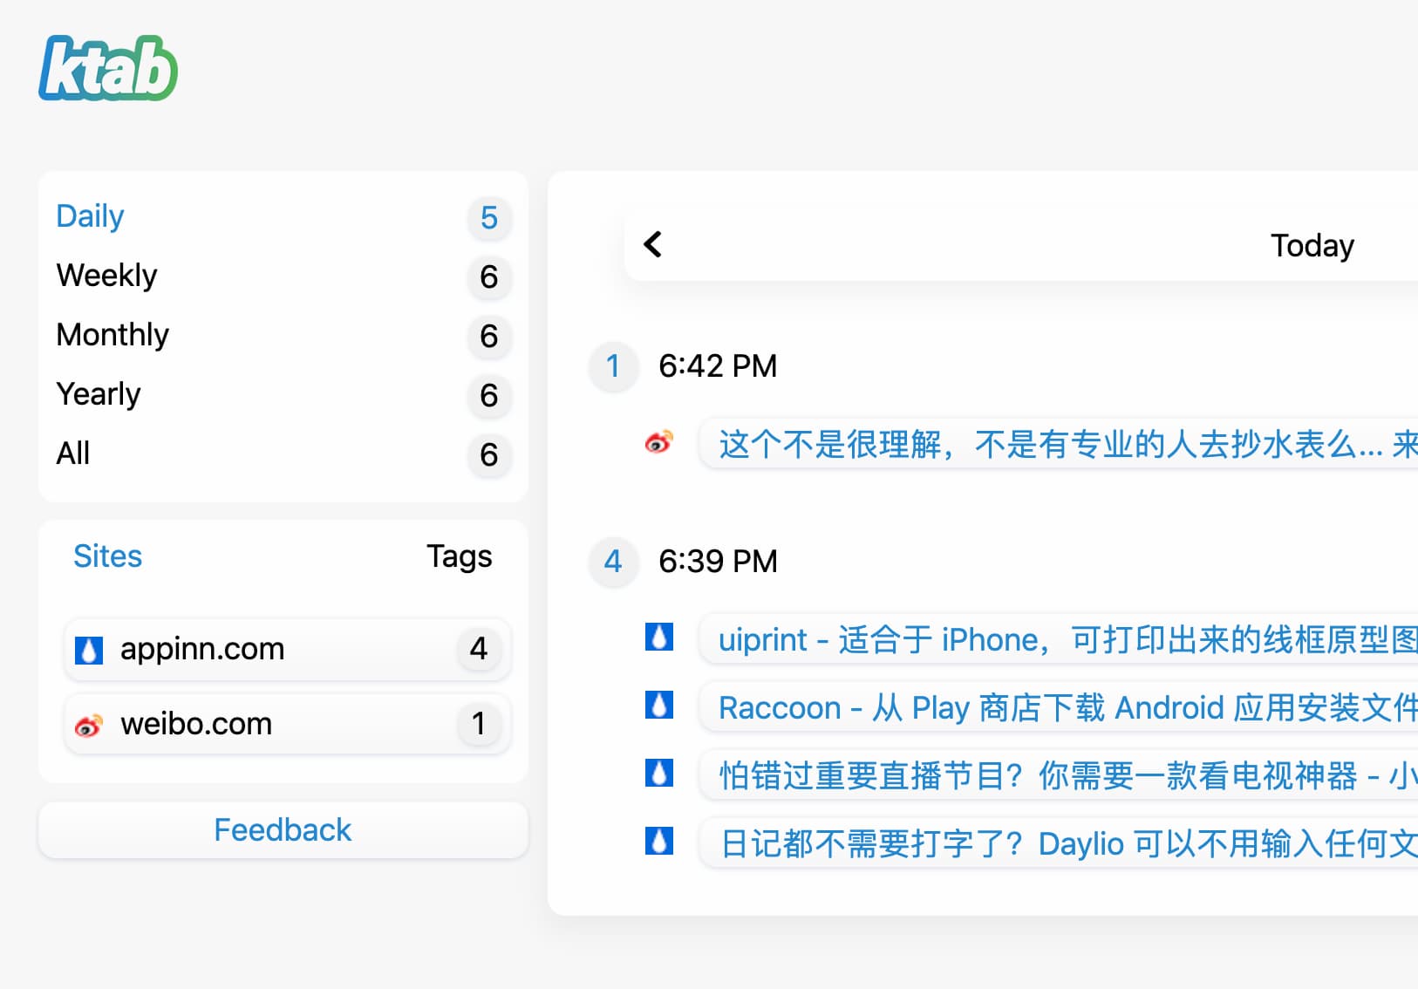Open the Daylio 日记 link
The height and width of the screenshot is (989, 1418).
tap(1058, 843)
